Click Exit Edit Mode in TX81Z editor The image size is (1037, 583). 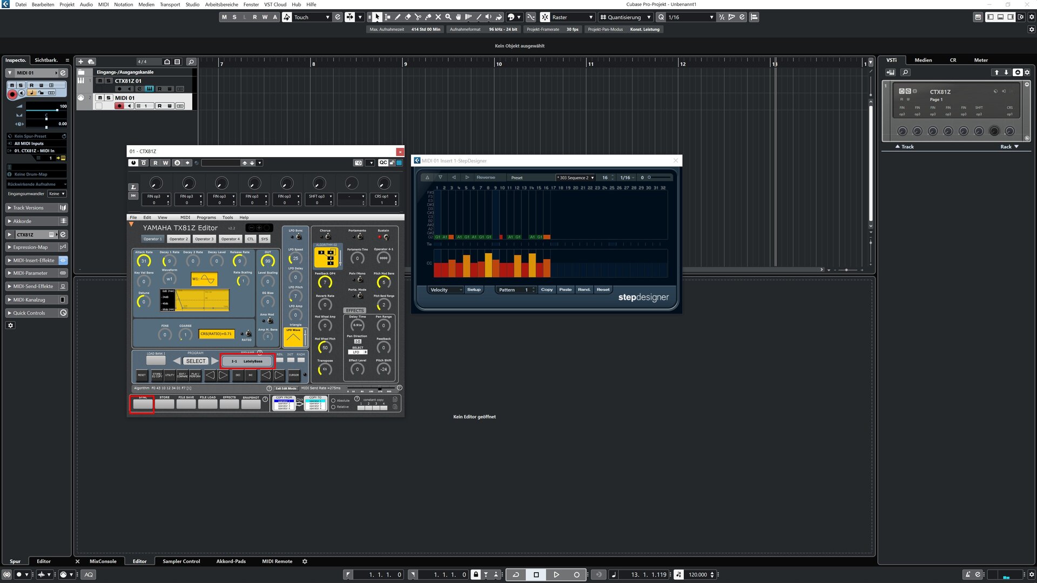[286, 388]
